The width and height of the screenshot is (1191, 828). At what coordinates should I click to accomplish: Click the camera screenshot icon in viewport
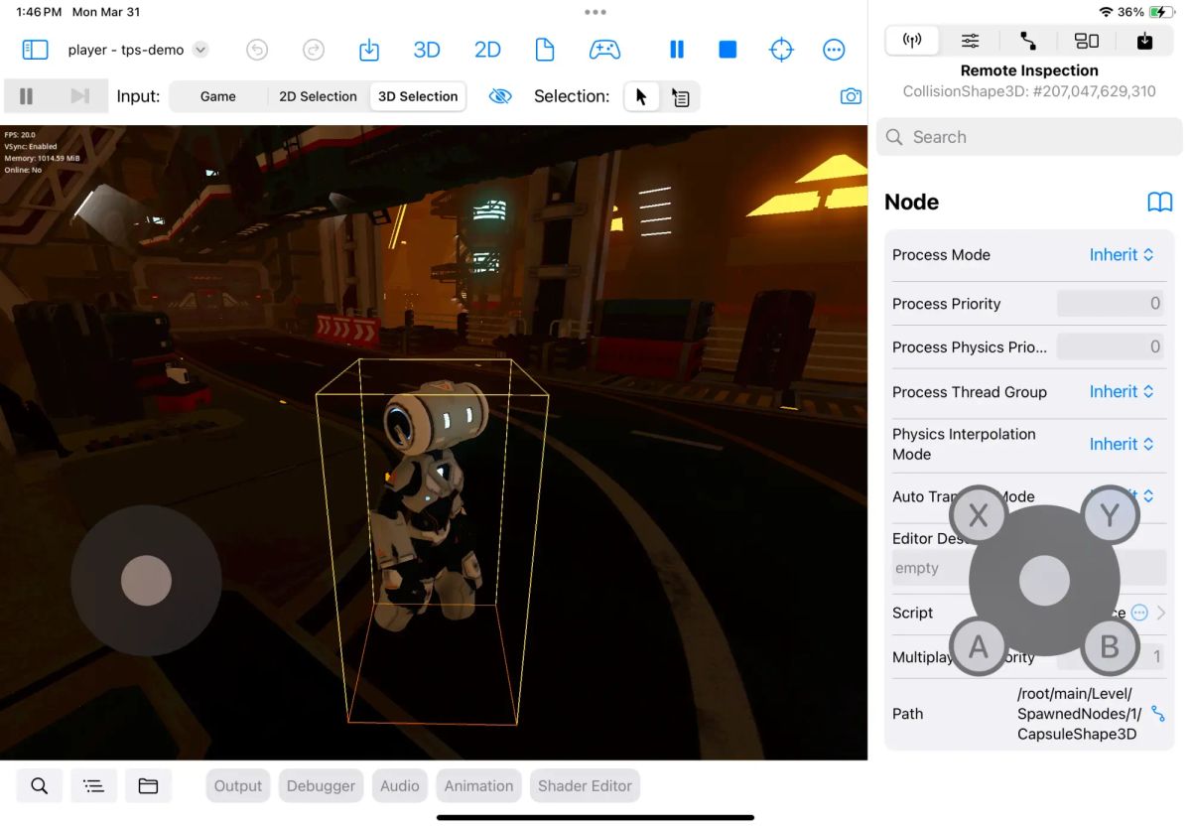(851, 95)
